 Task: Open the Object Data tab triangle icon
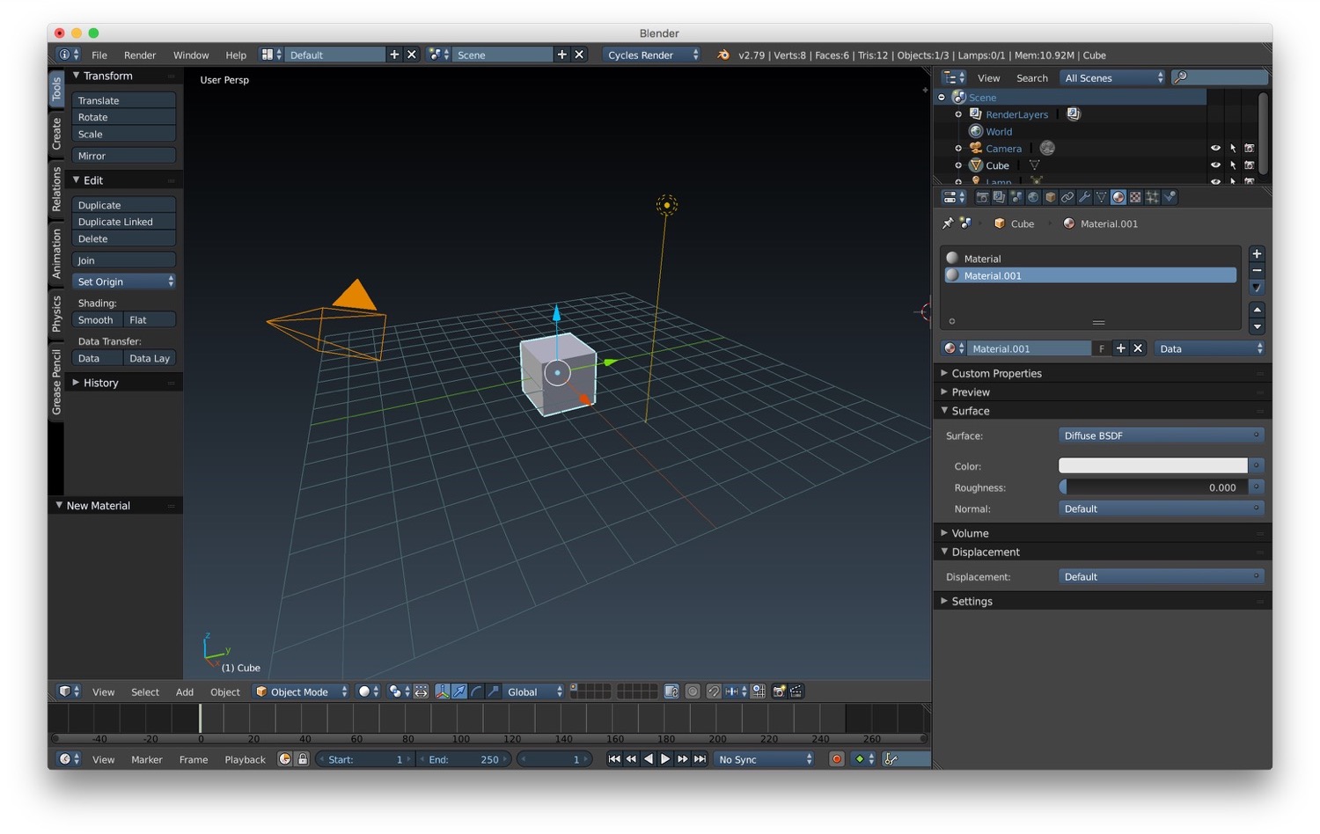1101,197
